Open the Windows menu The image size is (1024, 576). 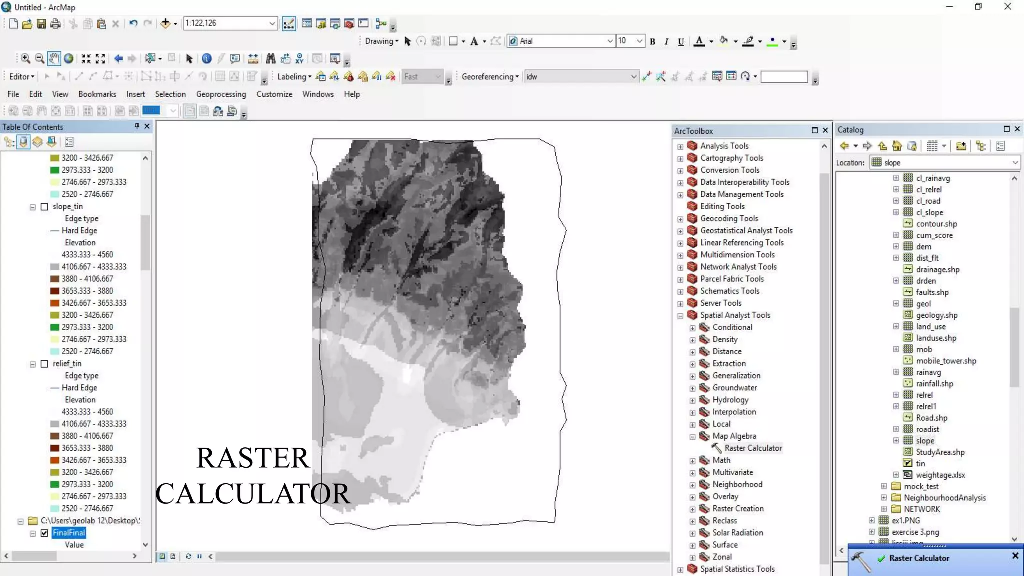pyautogui.click(x=318, y=94)
